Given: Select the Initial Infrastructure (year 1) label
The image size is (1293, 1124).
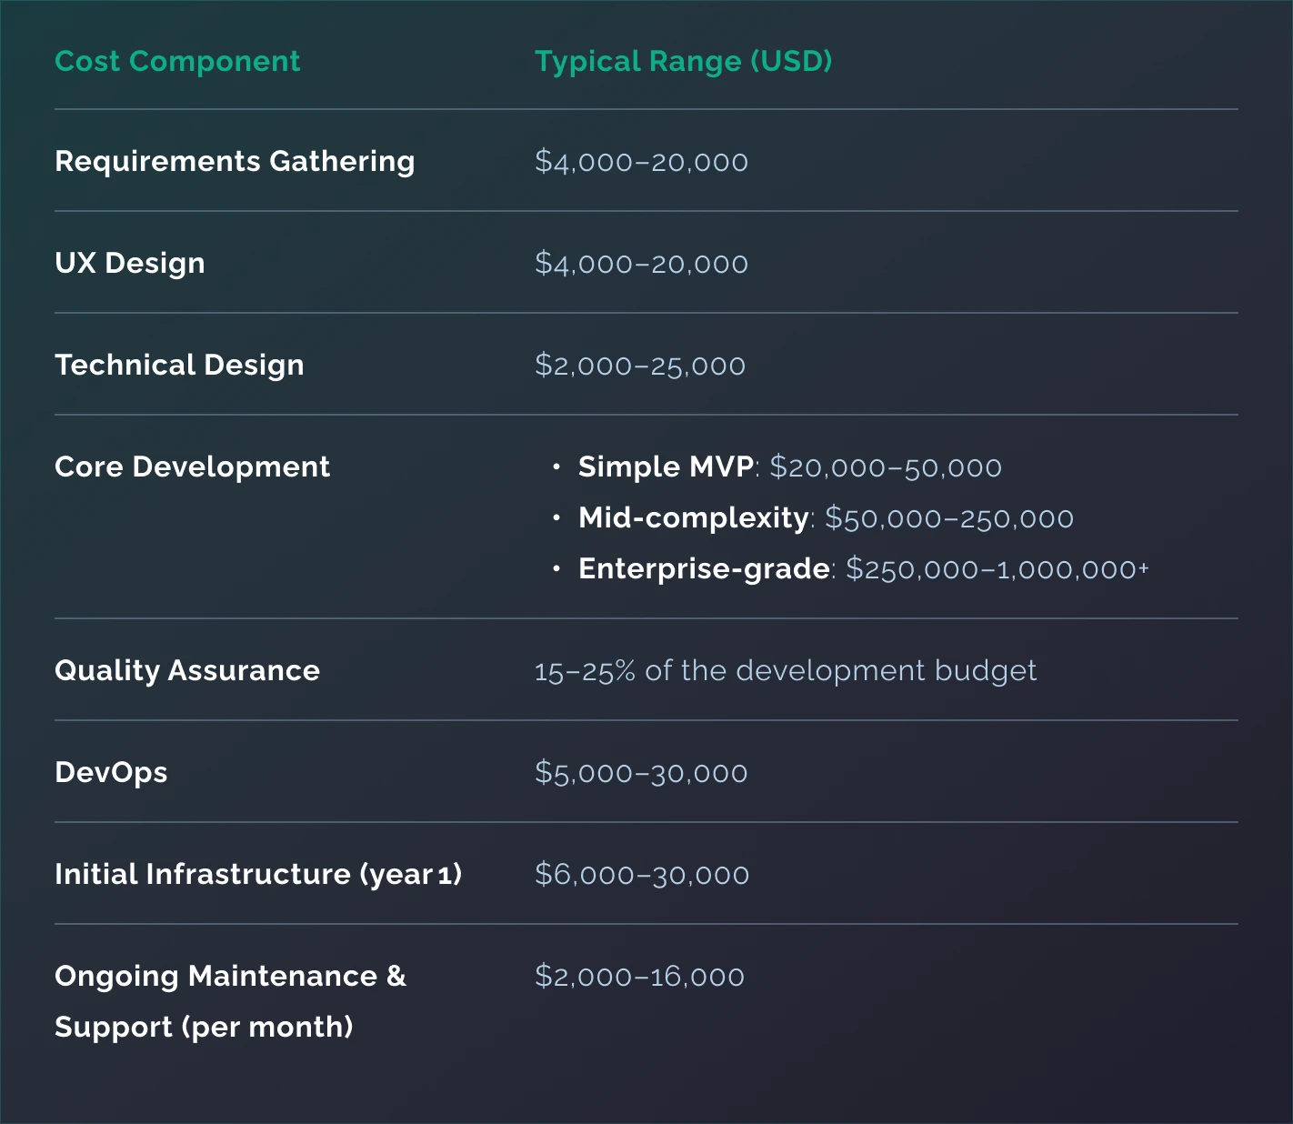Looking at the screenshot, I should click(258, 874).
